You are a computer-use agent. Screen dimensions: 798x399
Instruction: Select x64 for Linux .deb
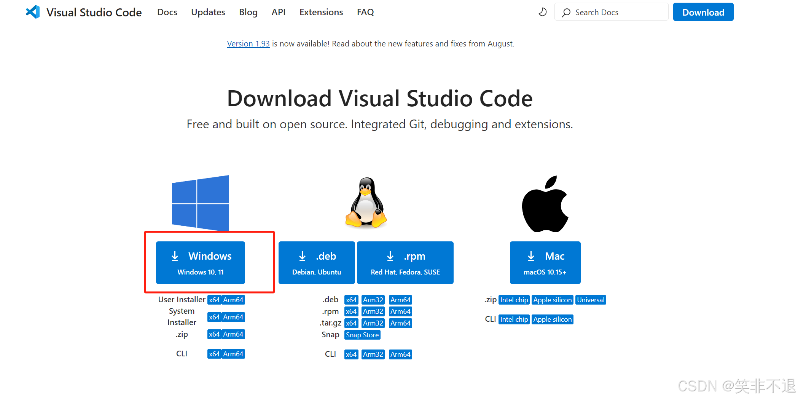coord(351,300)
